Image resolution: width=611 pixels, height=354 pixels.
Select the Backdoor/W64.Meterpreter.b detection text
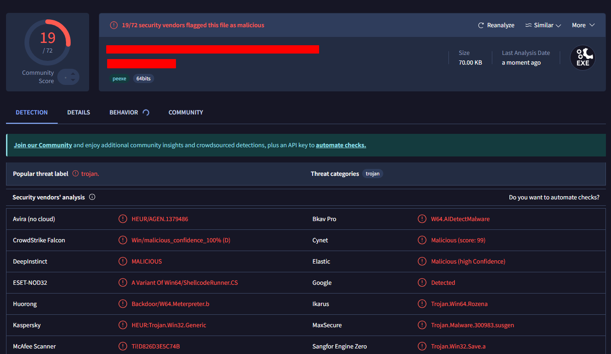[x=170, y=304]
